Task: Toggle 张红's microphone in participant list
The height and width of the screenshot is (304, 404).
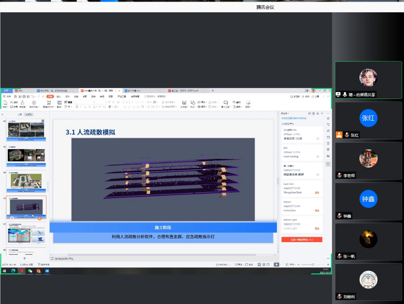Action: (x=347, y=135)
